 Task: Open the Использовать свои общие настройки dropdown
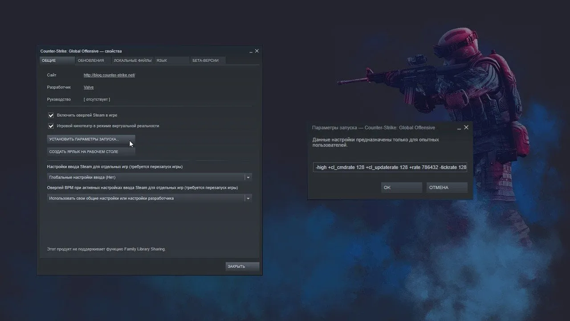(x=150, y=198)
